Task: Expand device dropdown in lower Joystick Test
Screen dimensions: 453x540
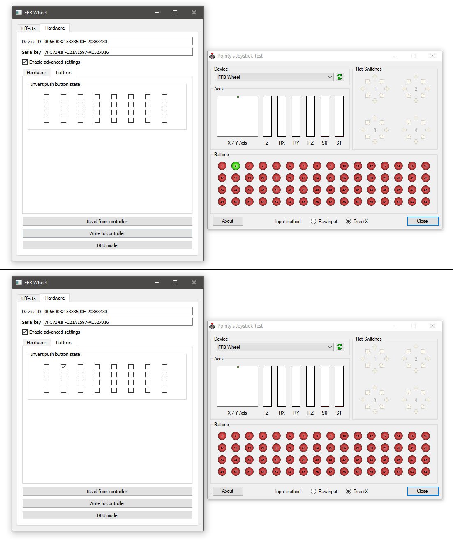Action: click(330, 347)
